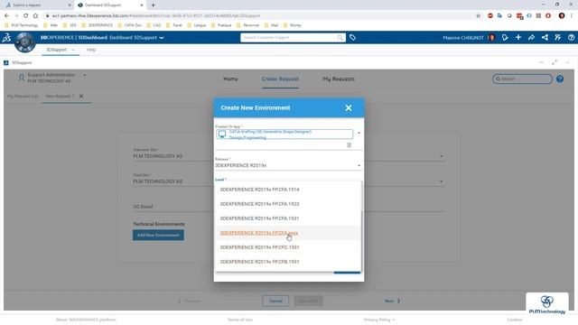Viewport: 578px width, 325px height.
Task: Open notifications icon in top bar
Action: [505, 38]
